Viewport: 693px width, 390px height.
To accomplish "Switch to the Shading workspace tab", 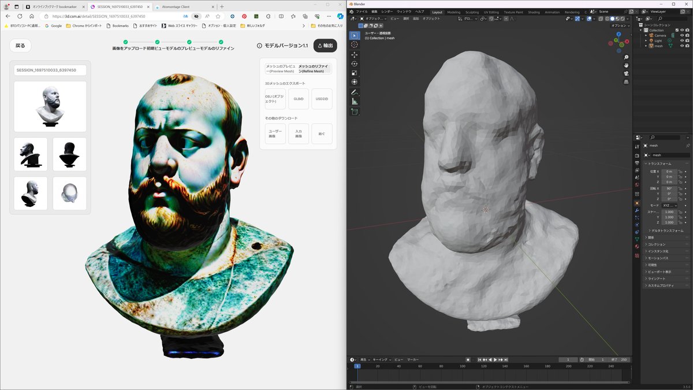I will (534, 12).
